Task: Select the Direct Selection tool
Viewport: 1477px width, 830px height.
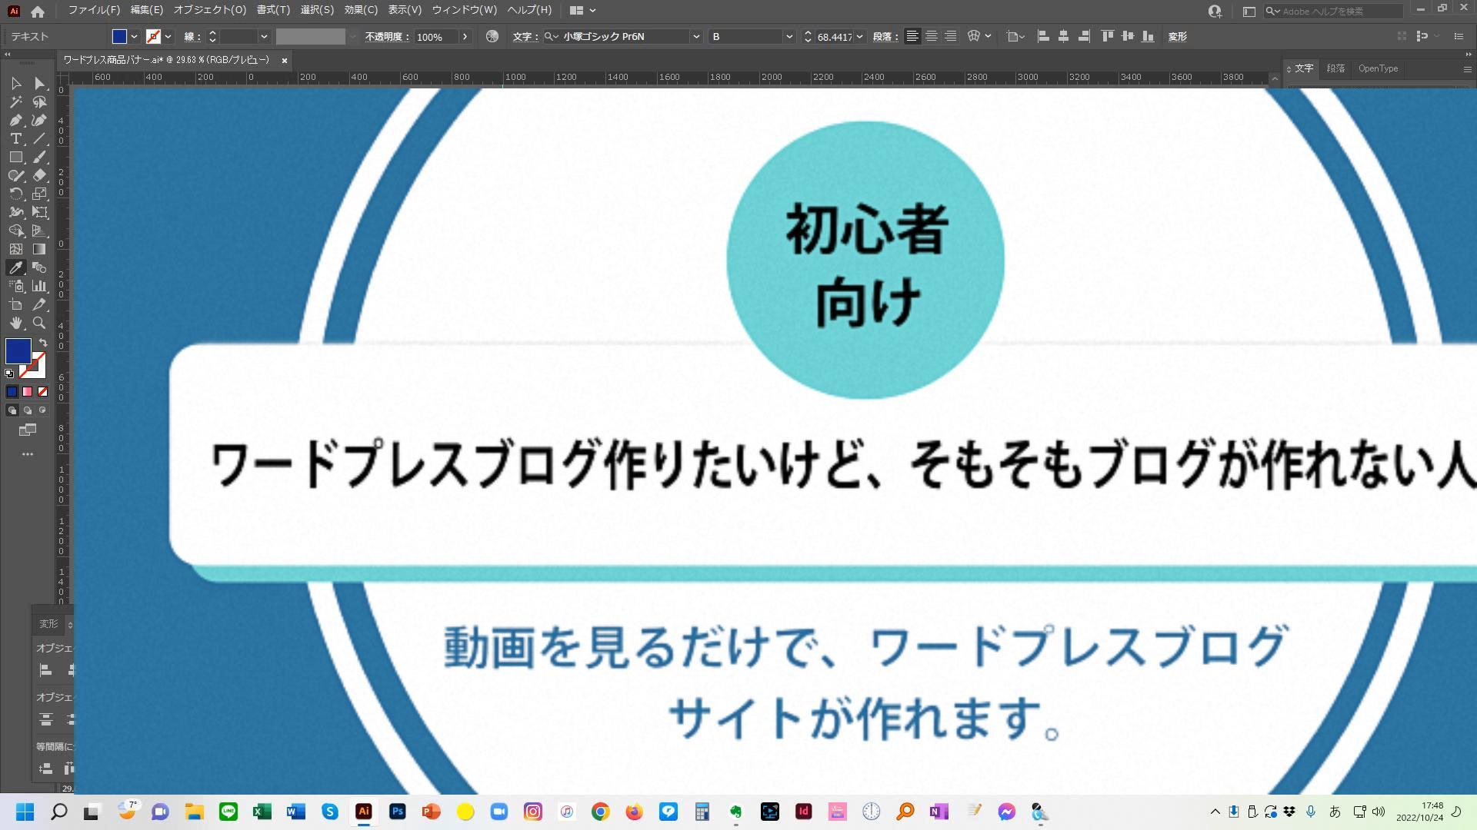Action: point(39,83)
